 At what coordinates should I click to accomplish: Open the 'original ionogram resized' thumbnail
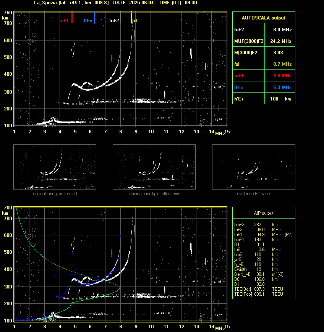point(55,167)
